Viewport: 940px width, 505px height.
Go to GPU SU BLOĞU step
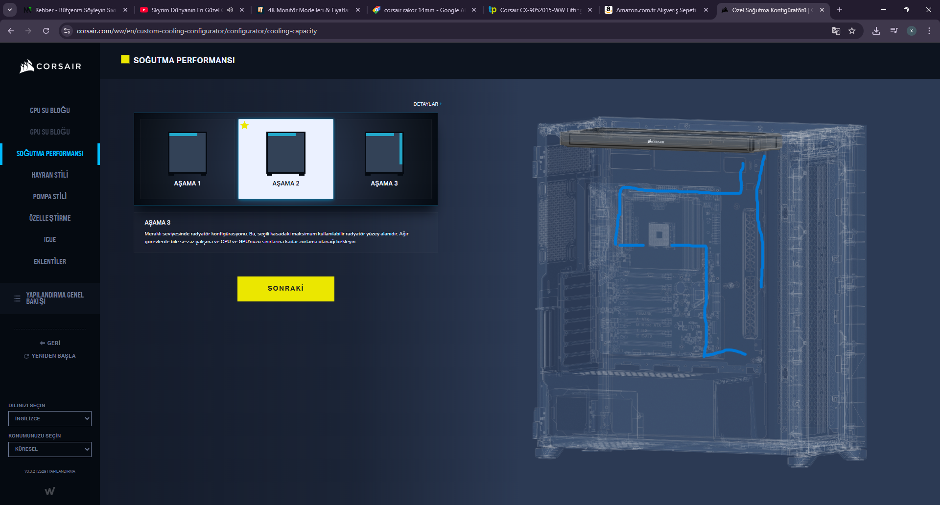pyautogui.click(x=50, y=132)
